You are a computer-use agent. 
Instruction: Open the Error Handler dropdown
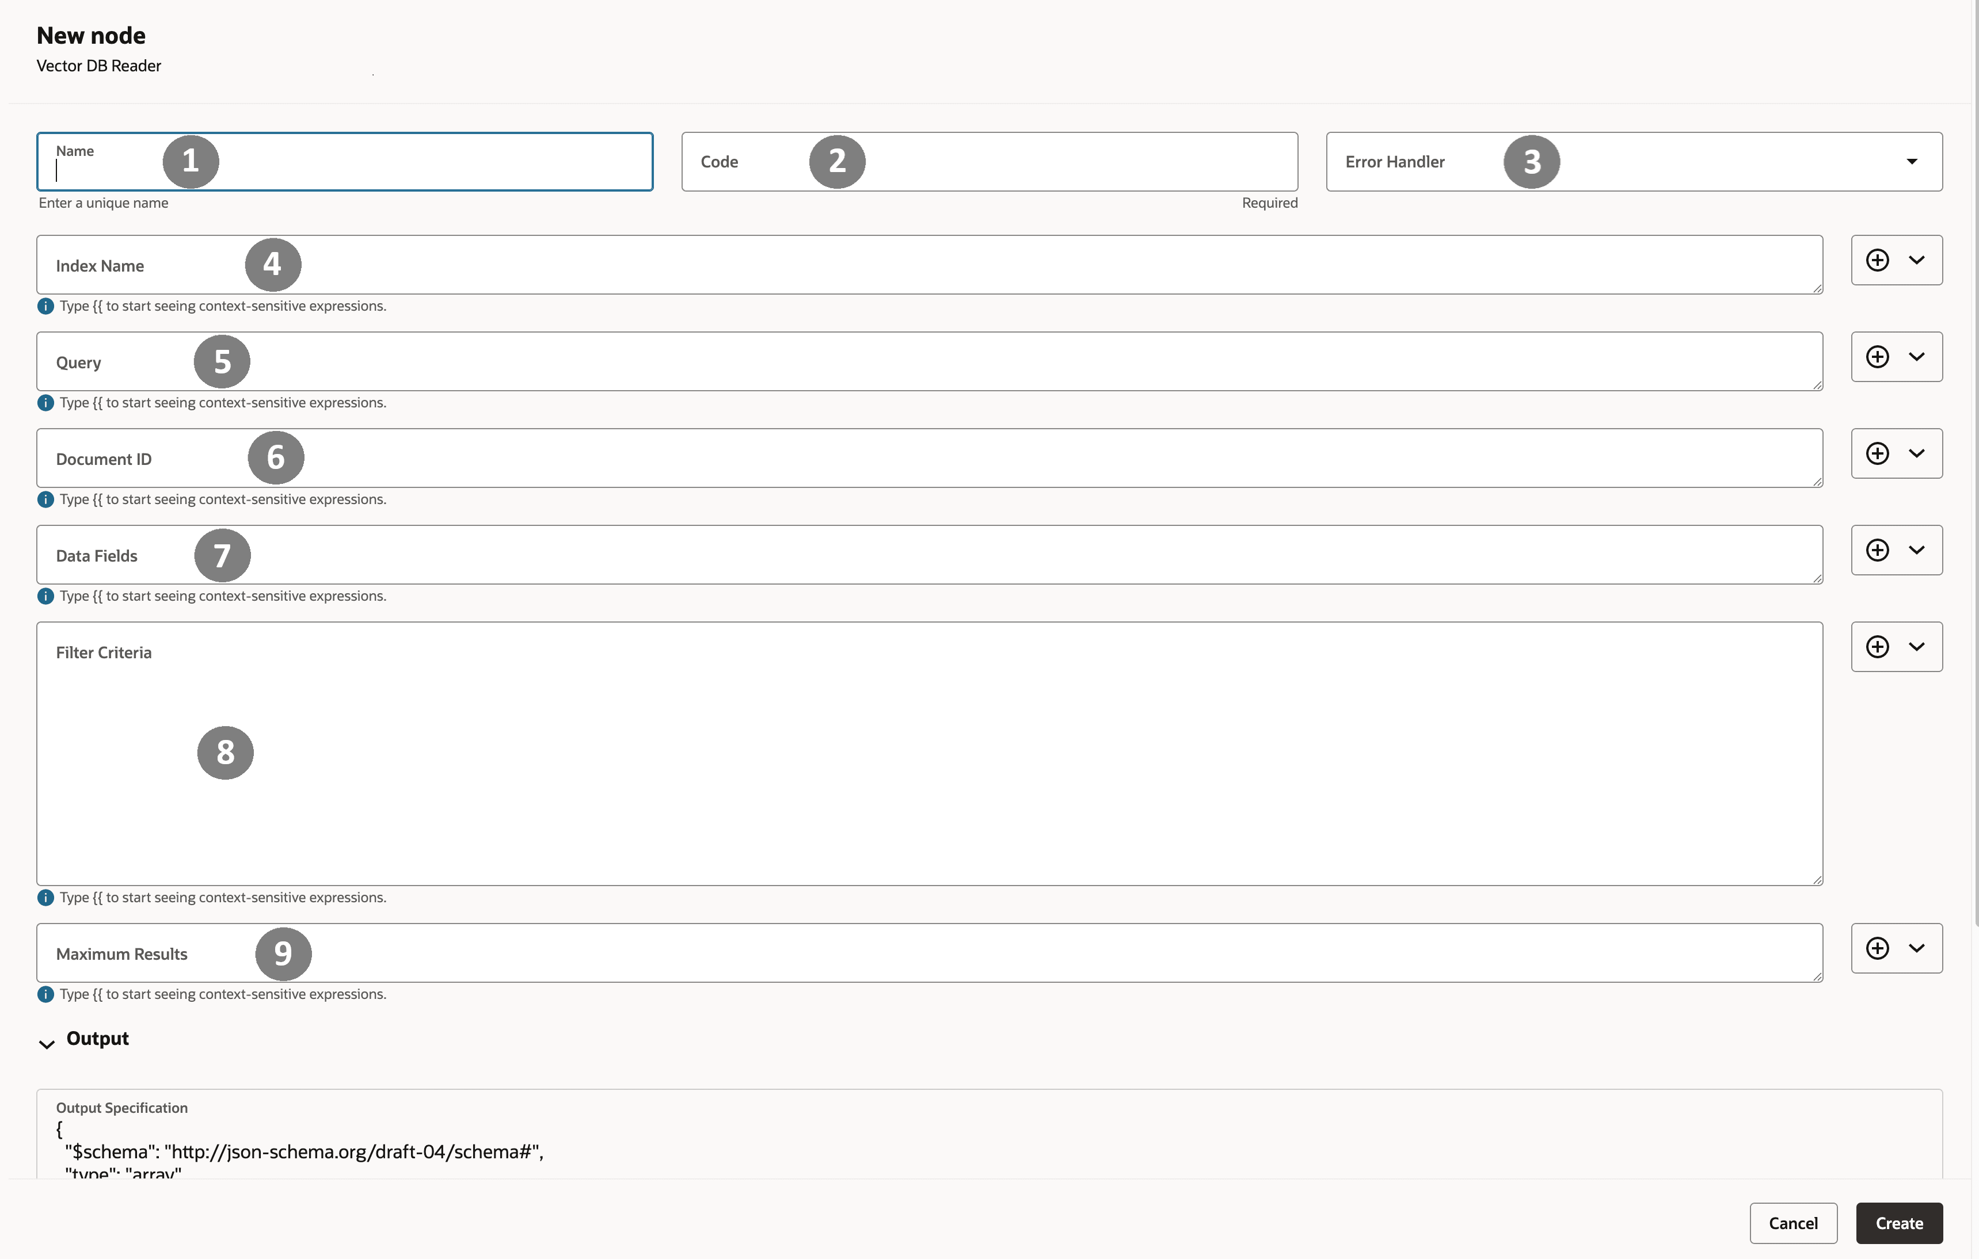click(1912, 162)
